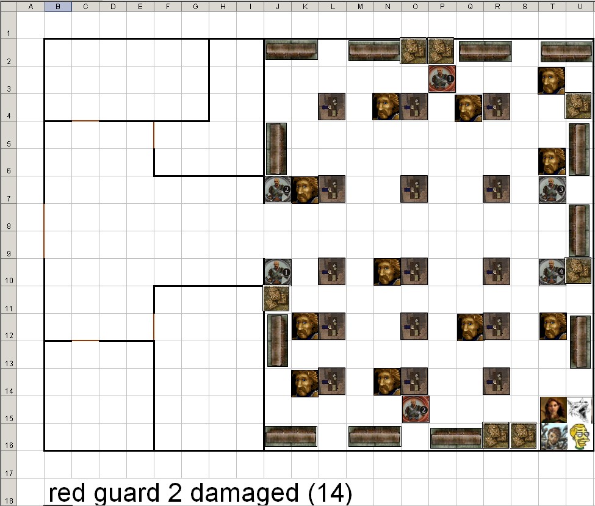The width and height of the screenshot is (595, 506).
Task: Select the desk tile image in cell R7
Action: [x=496, y=189]
